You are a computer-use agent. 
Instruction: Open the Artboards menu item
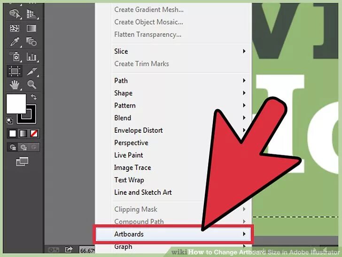173,234
